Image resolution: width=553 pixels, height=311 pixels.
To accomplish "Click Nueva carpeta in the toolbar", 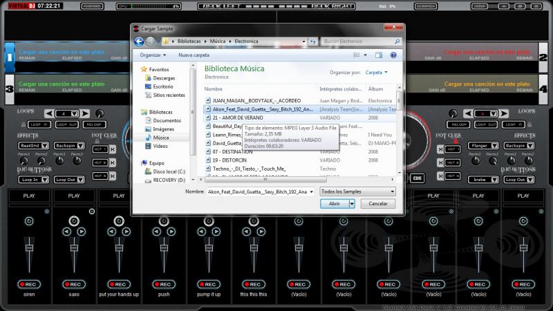I will [194, 55].
